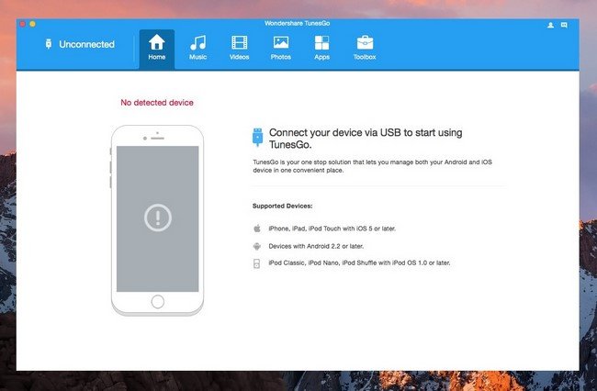The image size is (597, 391).
Task: Click the Unconnected device status
Action: (86, 44)
